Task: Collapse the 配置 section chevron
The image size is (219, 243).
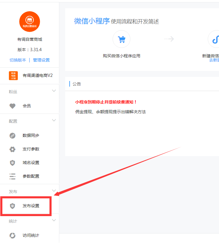Action: coord(54,120)
